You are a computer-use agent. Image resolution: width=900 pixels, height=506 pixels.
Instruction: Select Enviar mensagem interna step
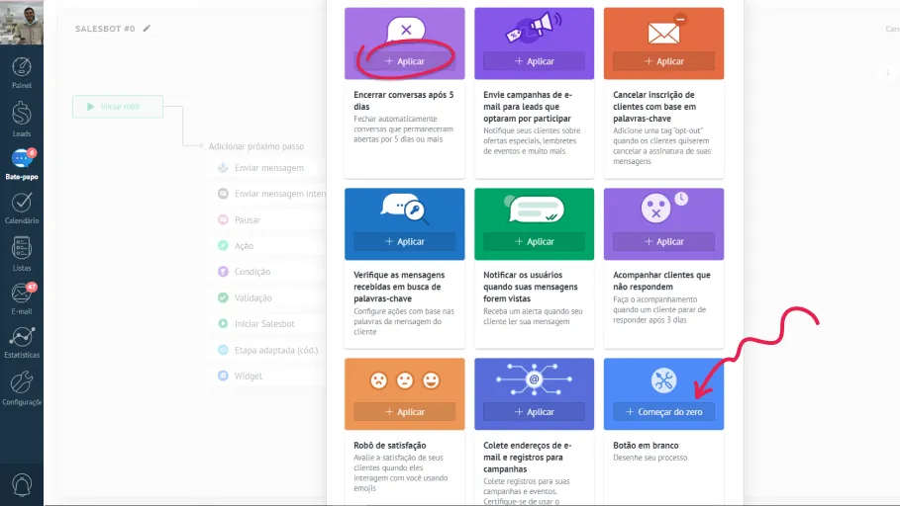(271, 194)
